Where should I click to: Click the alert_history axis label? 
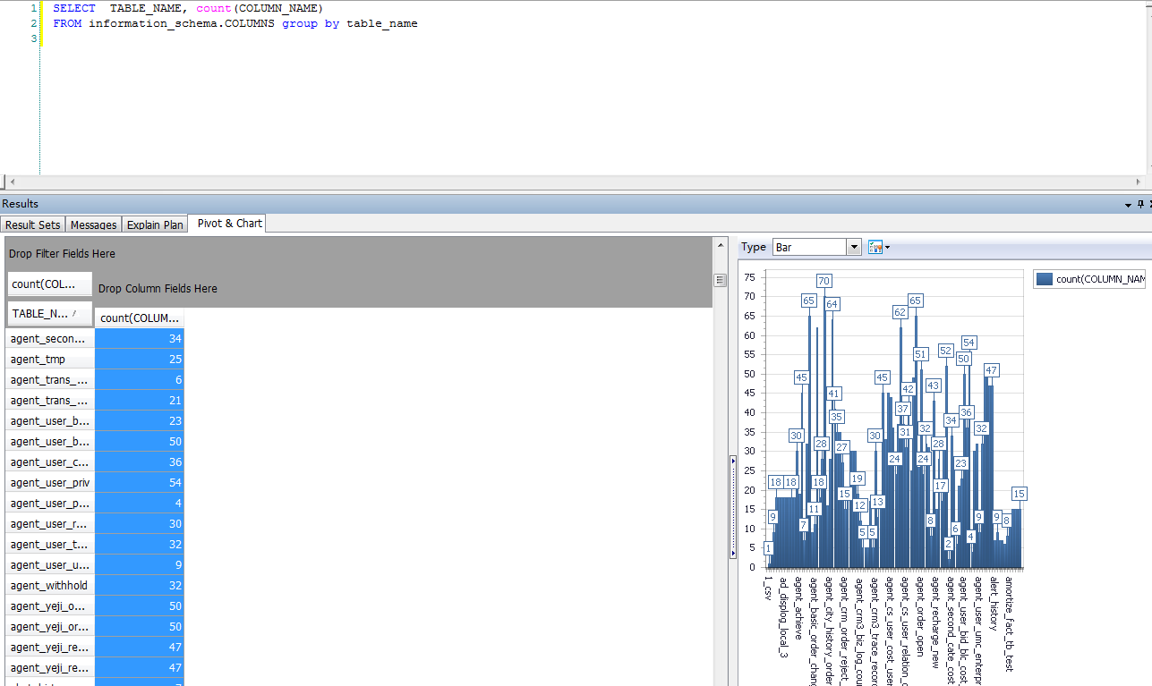(x=993, y=604)
